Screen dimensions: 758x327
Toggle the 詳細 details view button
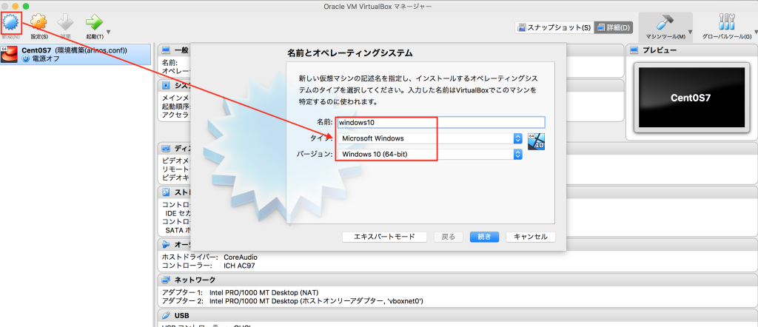click(614, 28)
